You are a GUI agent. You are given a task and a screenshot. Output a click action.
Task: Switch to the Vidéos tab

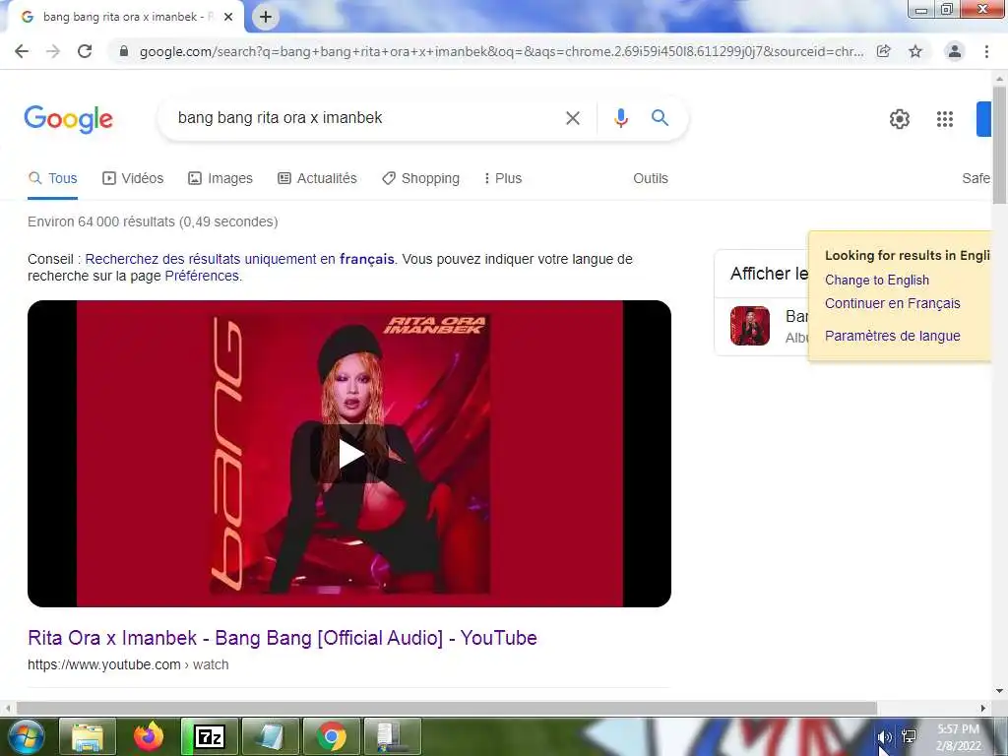tap(133, 179)
